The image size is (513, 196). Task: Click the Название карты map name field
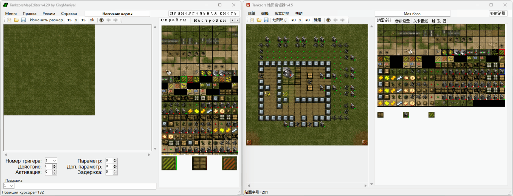click(117, 14)
